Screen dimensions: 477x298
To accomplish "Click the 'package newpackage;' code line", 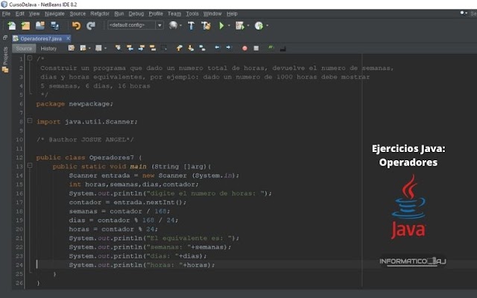I will pyautogui.click(x=75, y=104).
